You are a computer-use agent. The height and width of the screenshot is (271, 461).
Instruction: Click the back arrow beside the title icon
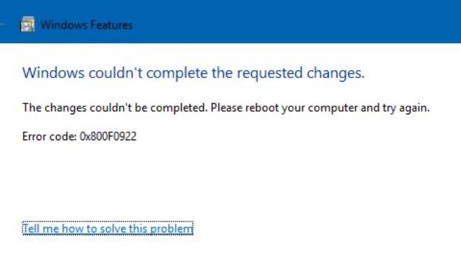[x=2, y=25]
